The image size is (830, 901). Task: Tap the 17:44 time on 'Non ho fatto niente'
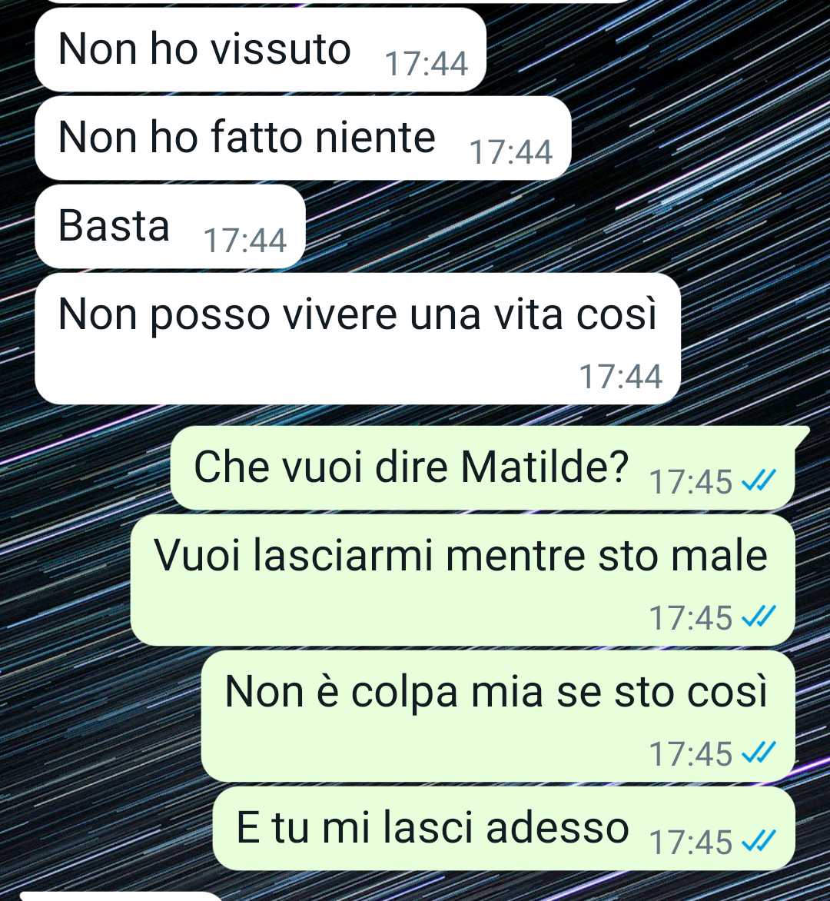tap(511, 152)
